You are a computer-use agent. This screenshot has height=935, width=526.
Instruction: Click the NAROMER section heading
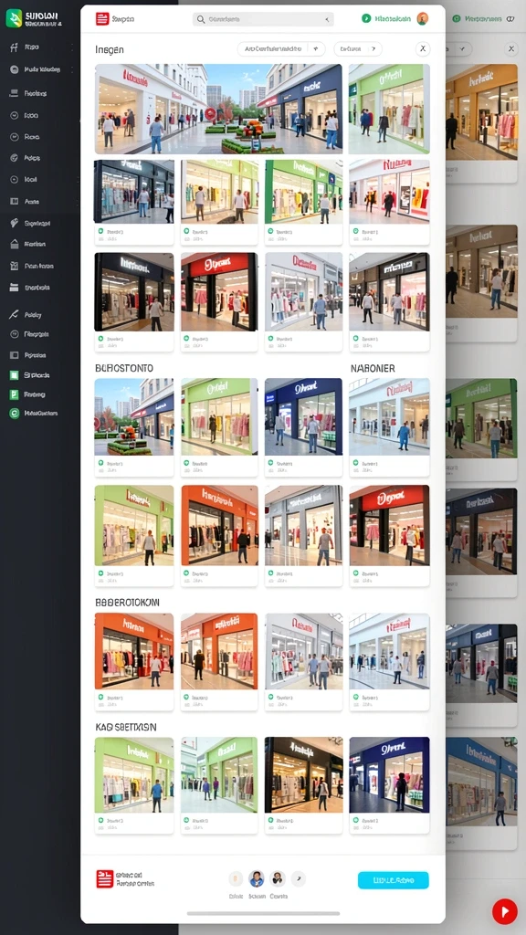[x=373, y=369]
